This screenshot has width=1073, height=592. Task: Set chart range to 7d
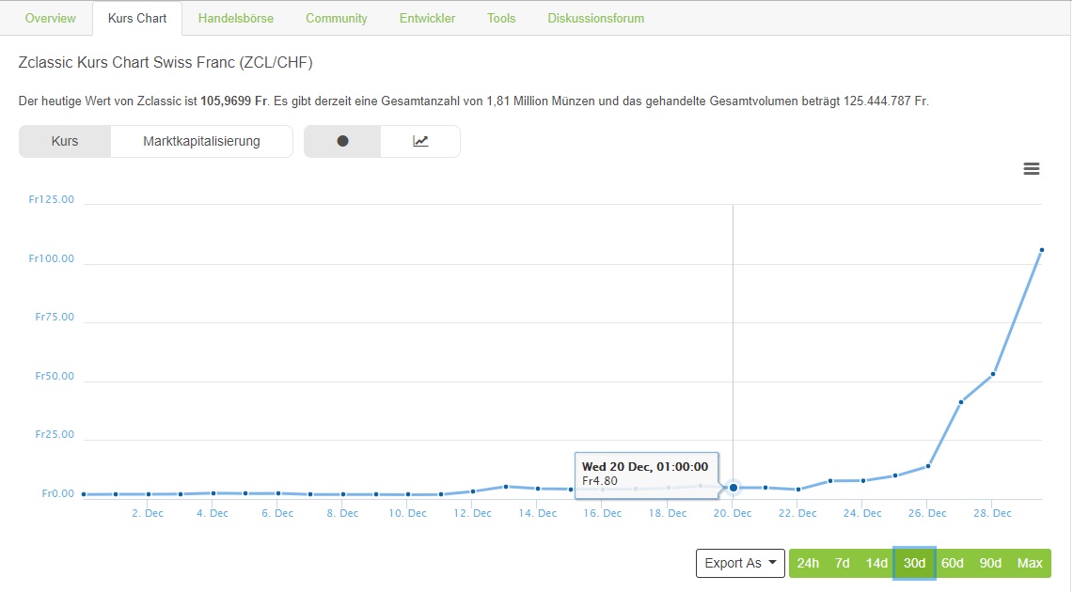[x=843, y=563]
